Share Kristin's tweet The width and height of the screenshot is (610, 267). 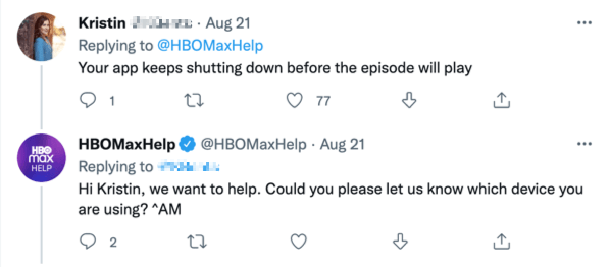tap(500, 101)
